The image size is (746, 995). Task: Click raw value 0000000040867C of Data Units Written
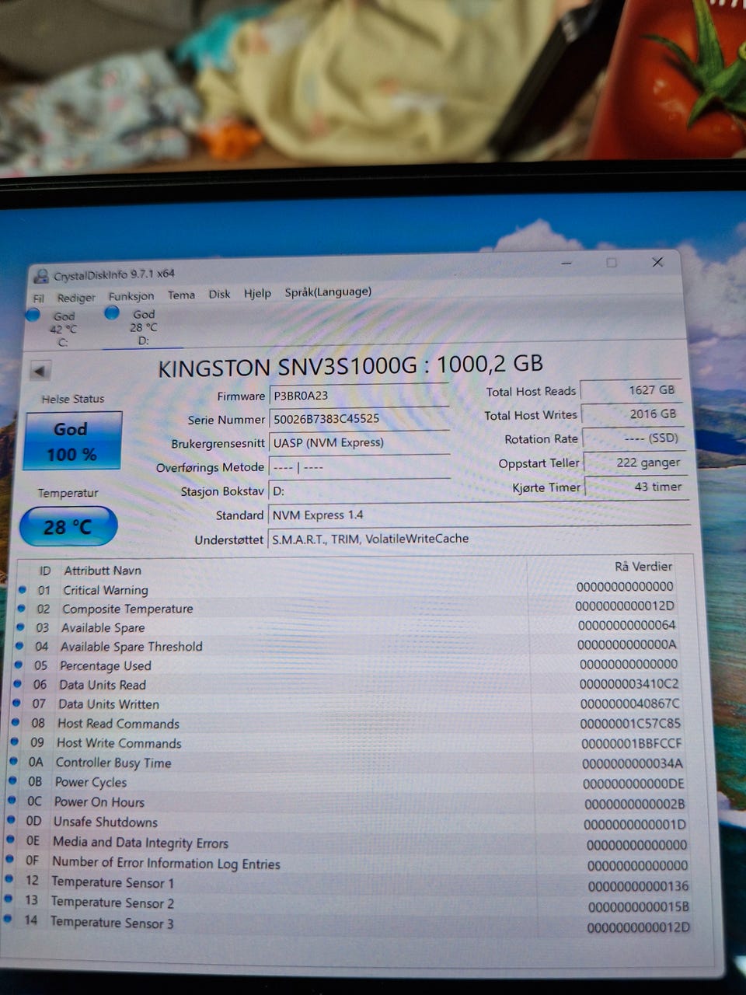629,703
